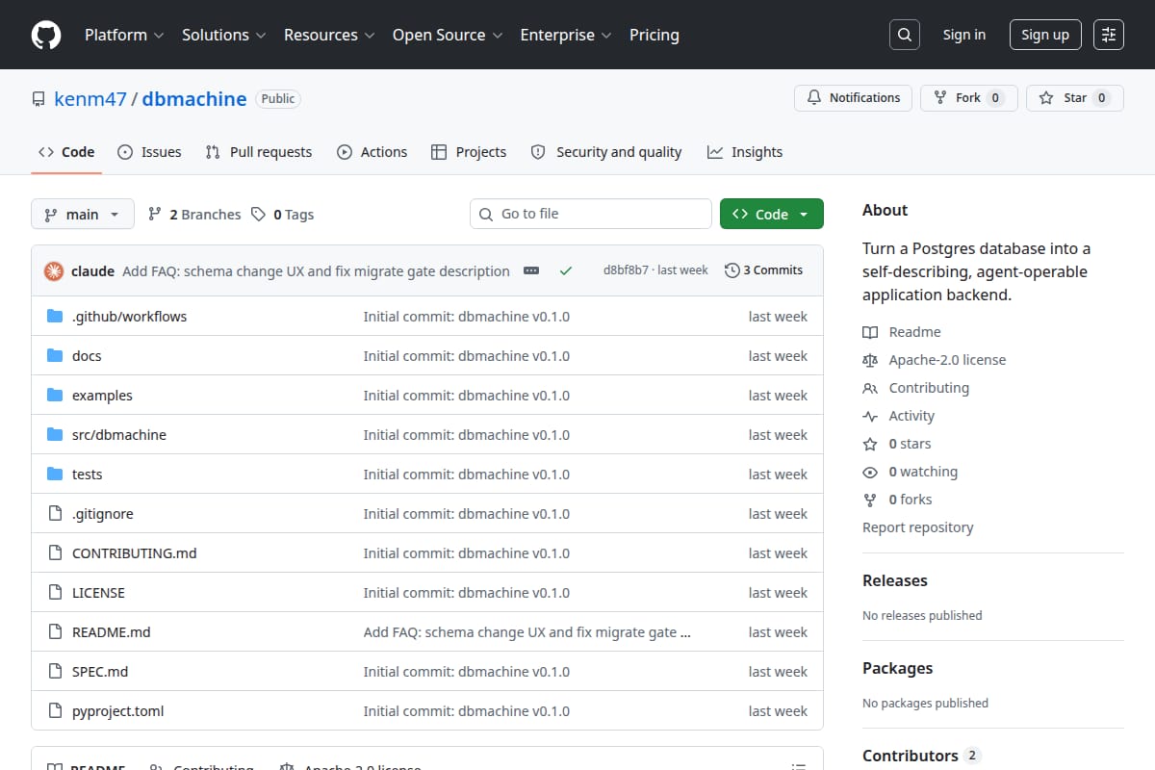Click the Sign in link
Viewport: 1155px width, 770px height.
click(x=964, y=35)
